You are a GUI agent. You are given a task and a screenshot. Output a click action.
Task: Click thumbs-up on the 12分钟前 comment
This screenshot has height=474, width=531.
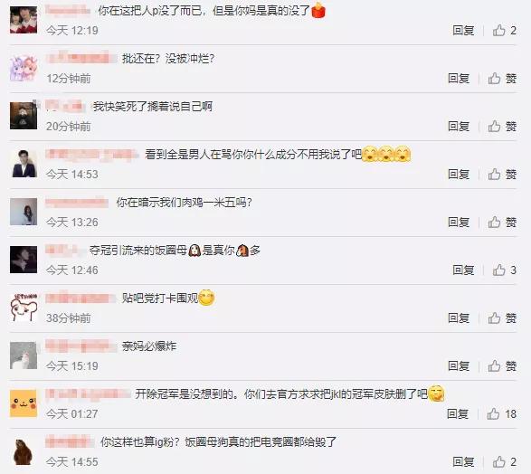click(502, 79)
